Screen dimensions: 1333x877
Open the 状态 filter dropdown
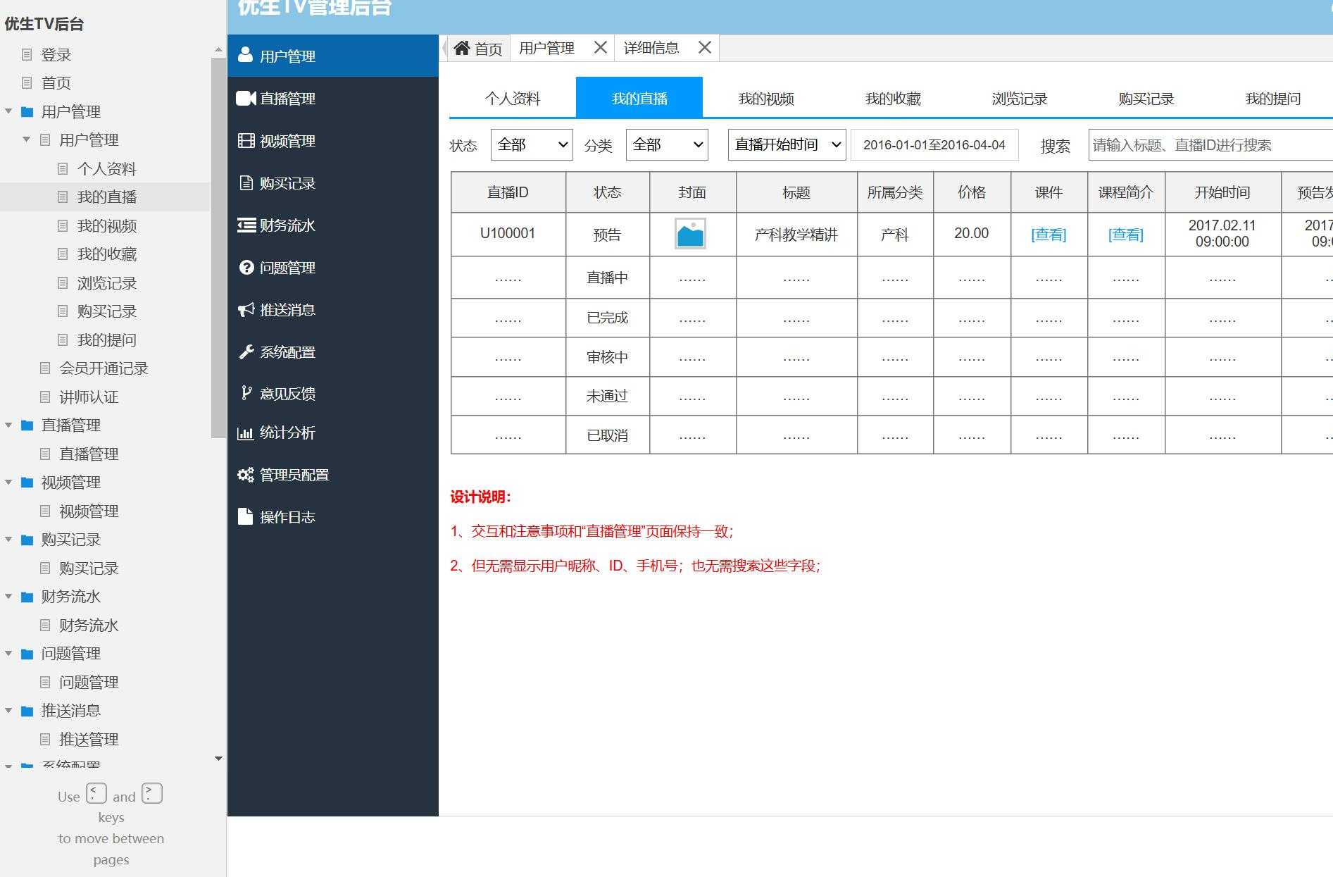pyautogui.click(x=532, y=144)
